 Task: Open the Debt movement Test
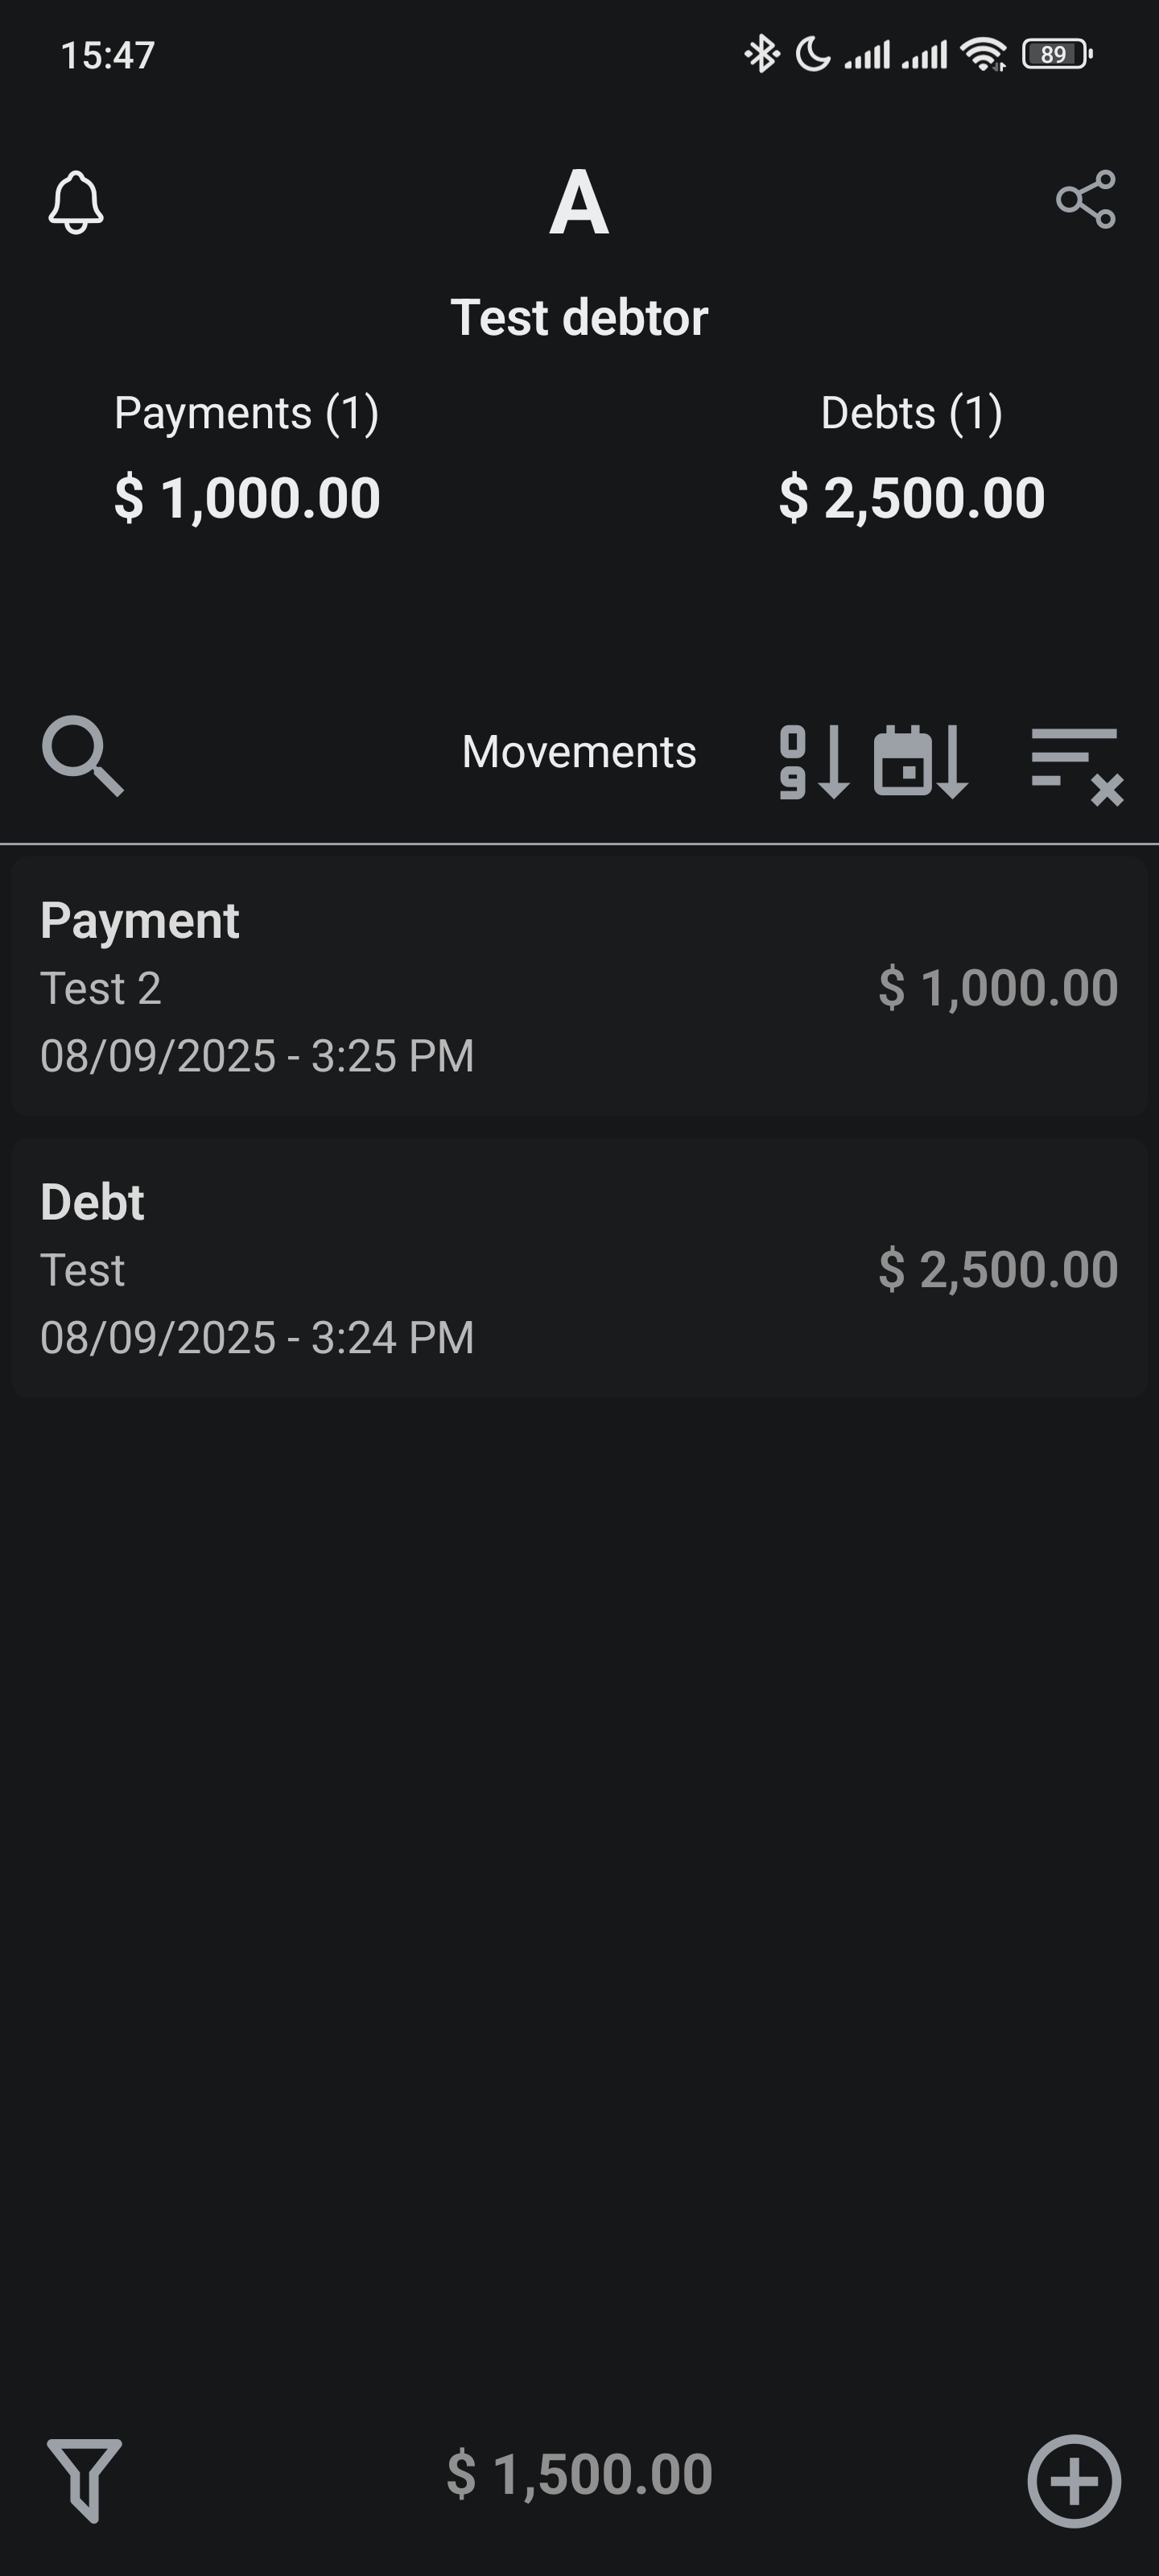pyautogui.click(x=579, y=1268)
